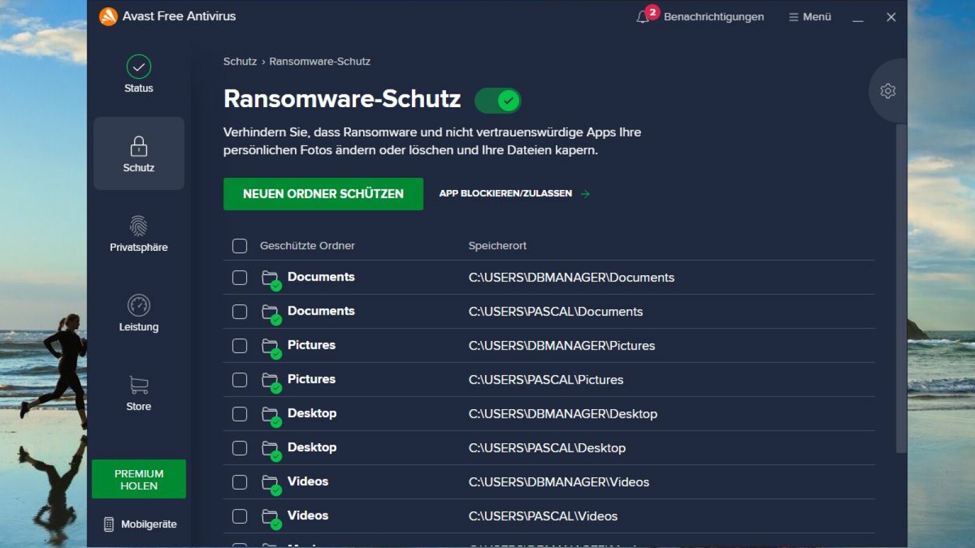
Task: Open Mobilgeräte at bottom of sidebar
Action: tap(140, 524)
